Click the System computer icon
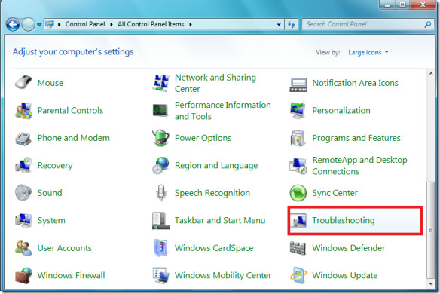The image size is (440, 294). tap(23, 220)
